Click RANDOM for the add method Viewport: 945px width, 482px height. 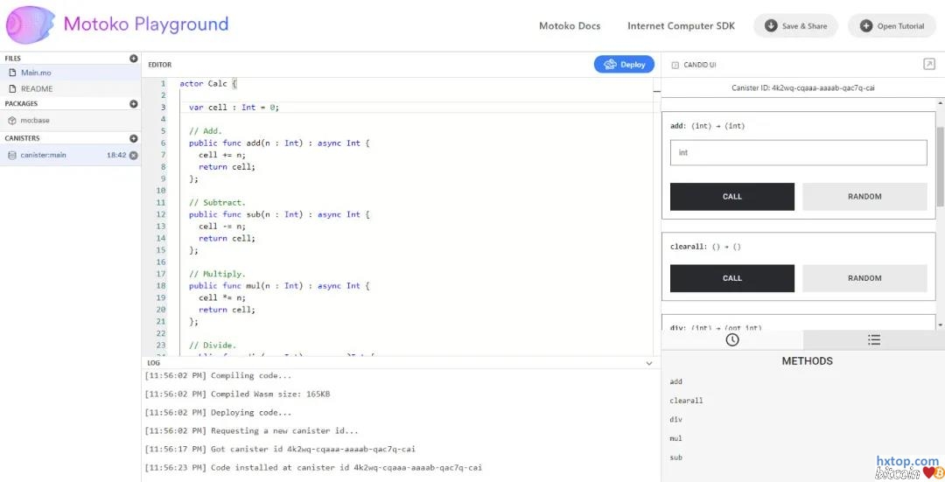[864, 197]
